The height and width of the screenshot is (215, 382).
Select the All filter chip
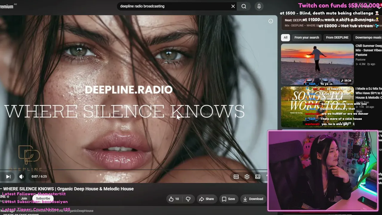pyautogui.click(x=286, y=37)
